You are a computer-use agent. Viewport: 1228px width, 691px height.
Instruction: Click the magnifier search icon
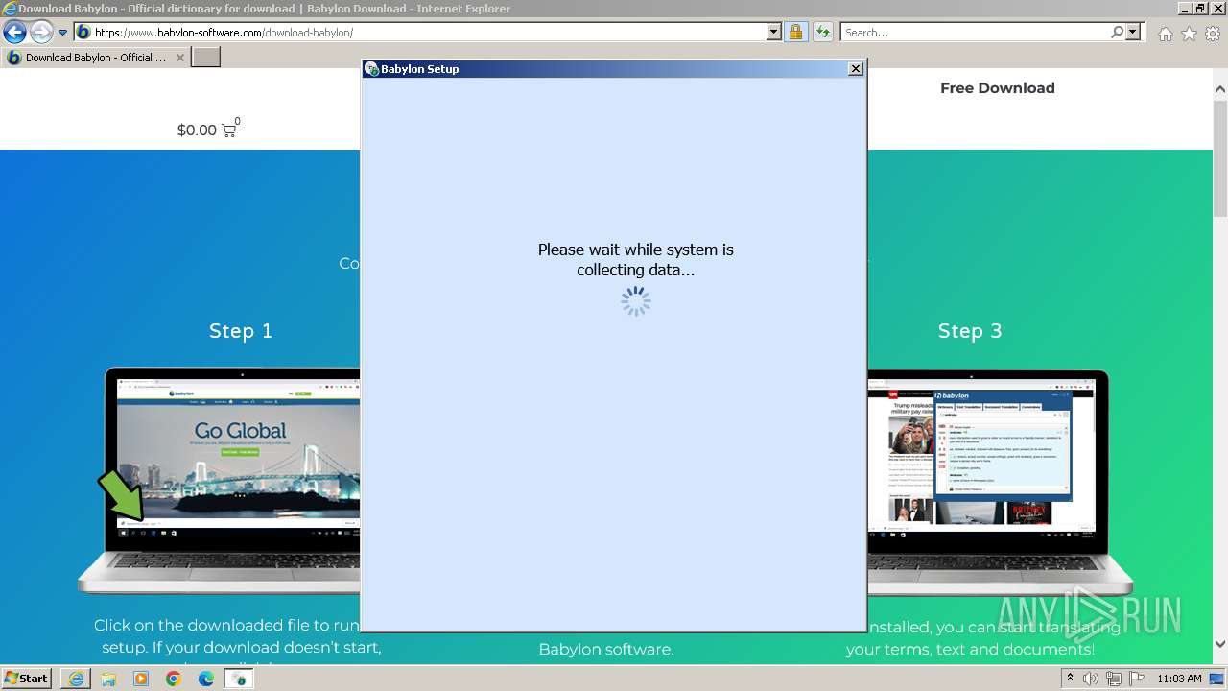tap(1118, 33)
